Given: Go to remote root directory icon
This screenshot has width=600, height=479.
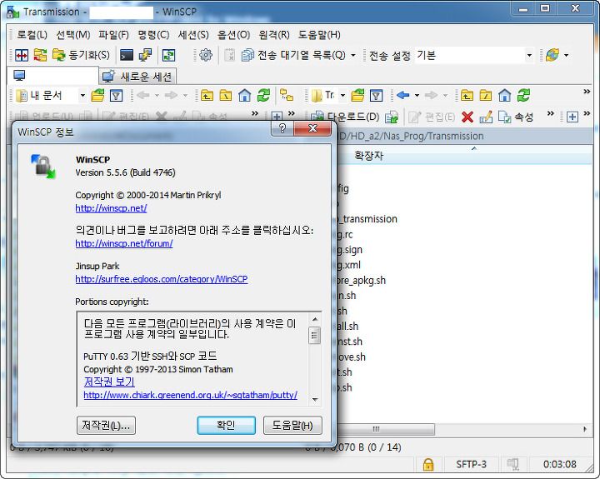Looking at the screenshot, I should pyautogui.click(x=486, y=95).
